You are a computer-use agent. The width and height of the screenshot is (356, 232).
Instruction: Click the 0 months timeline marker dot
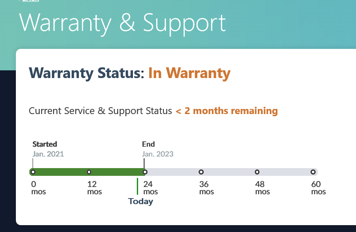click(x=33, y=172)
